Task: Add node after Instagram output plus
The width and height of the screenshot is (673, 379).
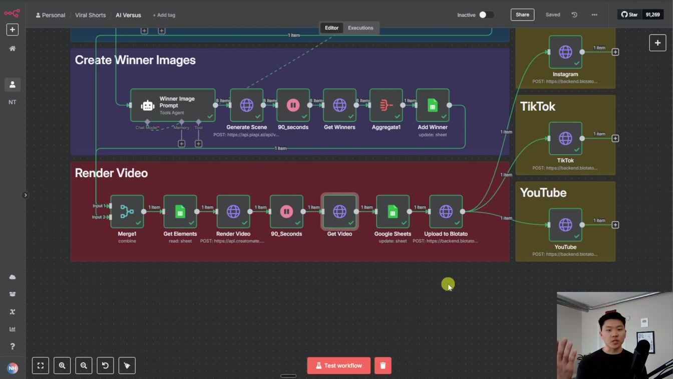Action: 615,52
